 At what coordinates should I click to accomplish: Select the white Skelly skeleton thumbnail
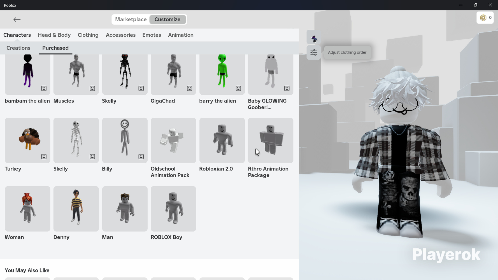[76, 140]
